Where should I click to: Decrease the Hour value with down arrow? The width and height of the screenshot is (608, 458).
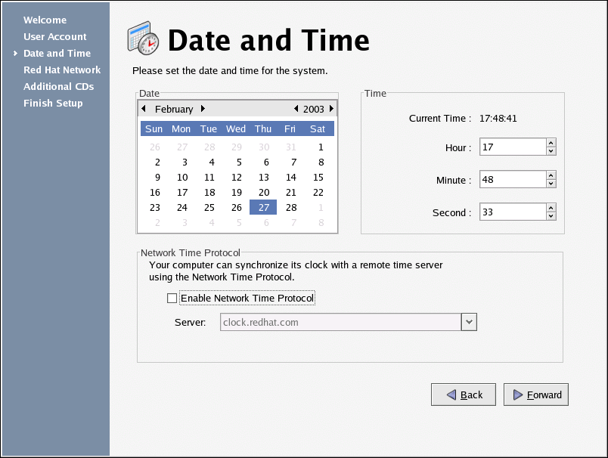pyautogui.click(x=551, y=151)
